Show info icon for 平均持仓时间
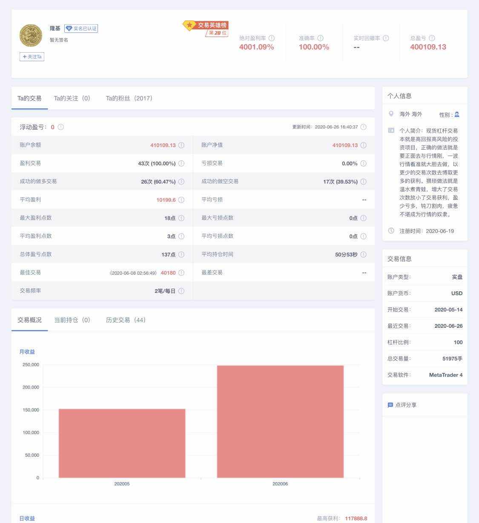 [363, 255]
